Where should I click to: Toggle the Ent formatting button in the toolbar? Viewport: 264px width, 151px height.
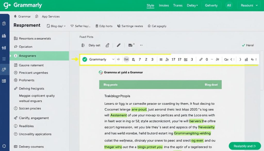126,59
